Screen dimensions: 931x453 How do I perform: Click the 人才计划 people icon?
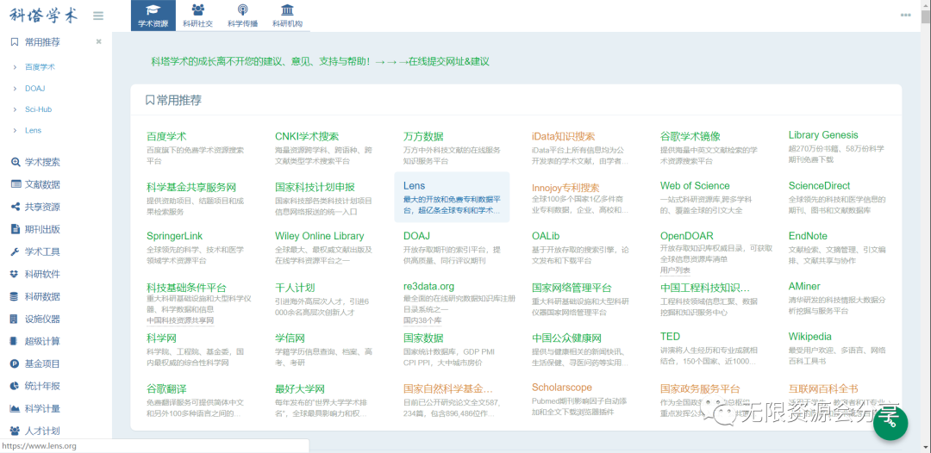click(x=16, y=431)
